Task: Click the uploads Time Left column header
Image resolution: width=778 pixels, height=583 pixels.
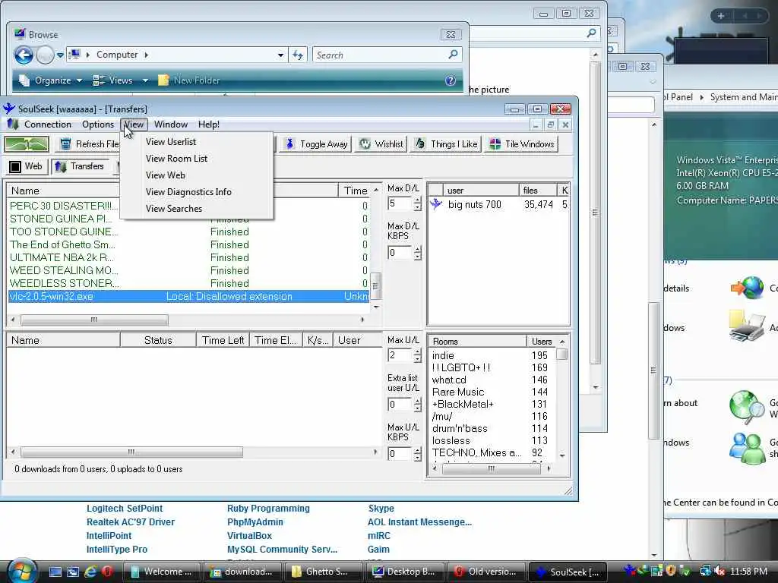Action: [223, 340]
